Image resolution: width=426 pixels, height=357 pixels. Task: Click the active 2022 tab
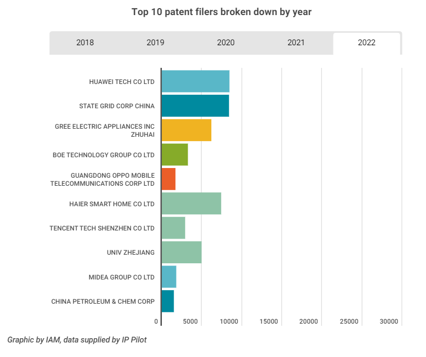[366, 43]
